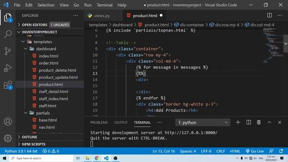This screenshot has width=288, height=162.
Task: Click Ln 13, Col 16 status entry
Action: pos(164,151)
